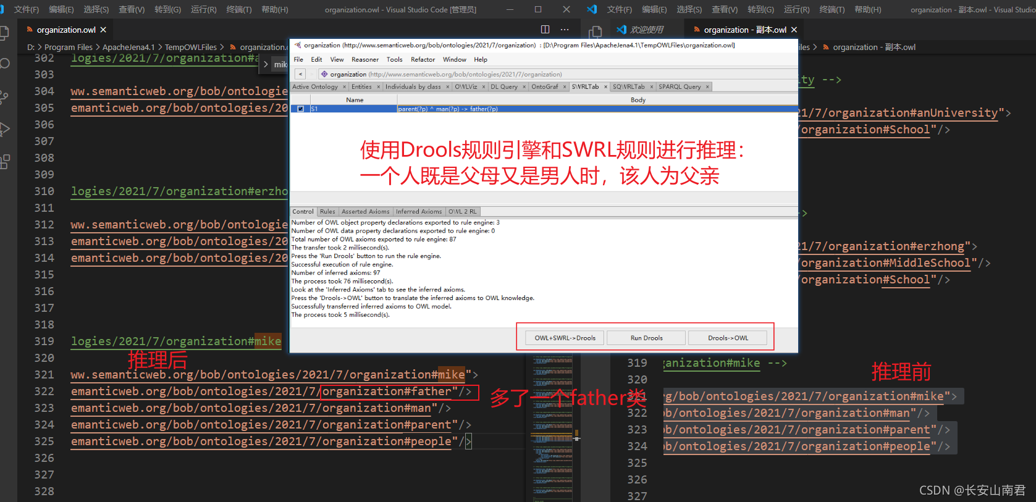This screenshot has width=1036, height=502.
Task: Click the purple ontology icon beside organization
Action: (x=324, y=74)
